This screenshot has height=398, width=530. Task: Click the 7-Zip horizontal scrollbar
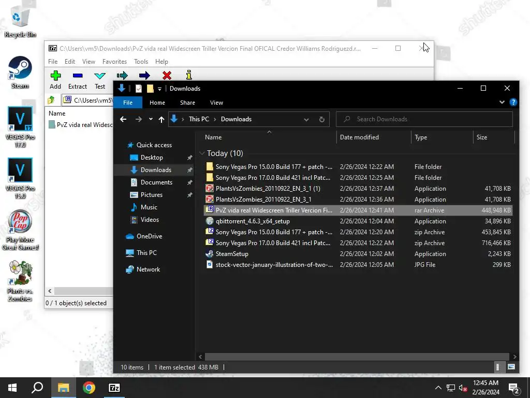pos(83,291)
